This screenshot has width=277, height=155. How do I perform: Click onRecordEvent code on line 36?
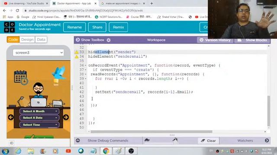tap(154, 65)
